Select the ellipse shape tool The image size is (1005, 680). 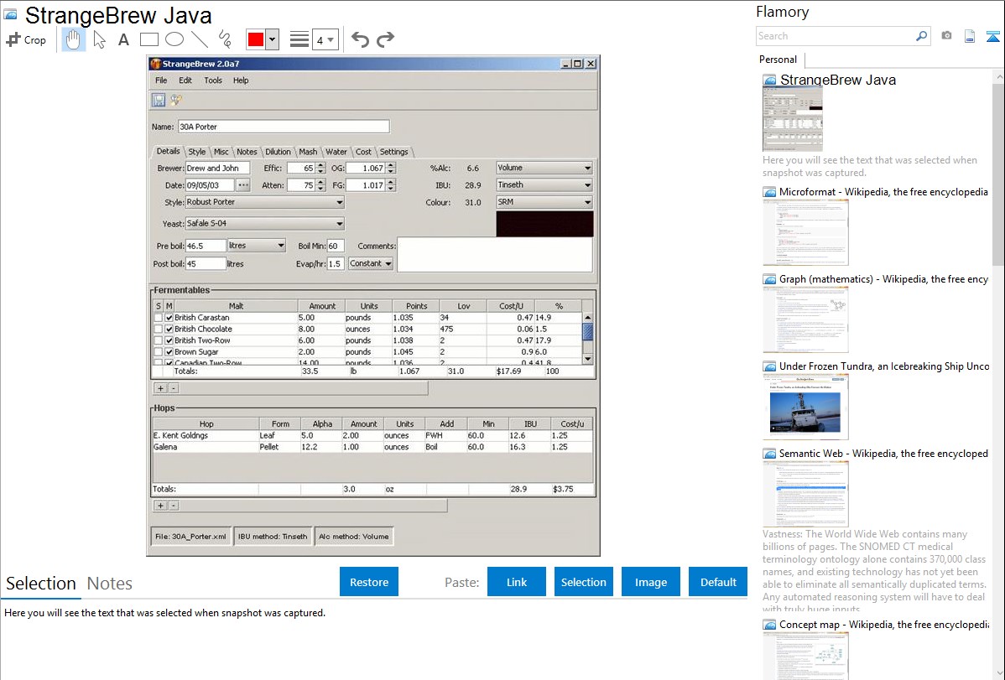click(x=174, y=39)
